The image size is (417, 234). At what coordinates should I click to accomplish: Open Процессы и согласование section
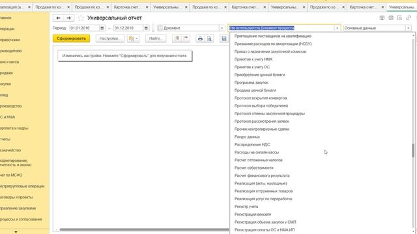(x=22, y=220)
